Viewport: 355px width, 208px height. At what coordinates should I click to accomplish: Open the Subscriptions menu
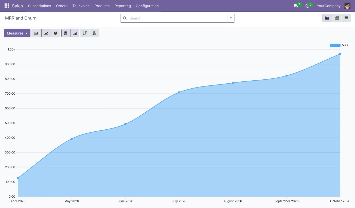(x=40, y=6)
